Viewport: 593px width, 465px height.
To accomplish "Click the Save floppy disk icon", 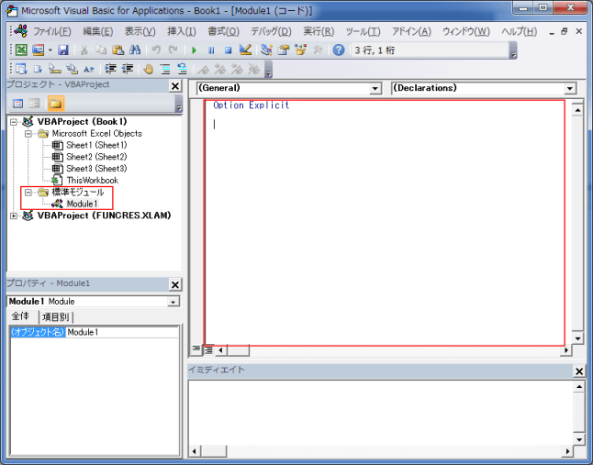I will tap(63, 50).
